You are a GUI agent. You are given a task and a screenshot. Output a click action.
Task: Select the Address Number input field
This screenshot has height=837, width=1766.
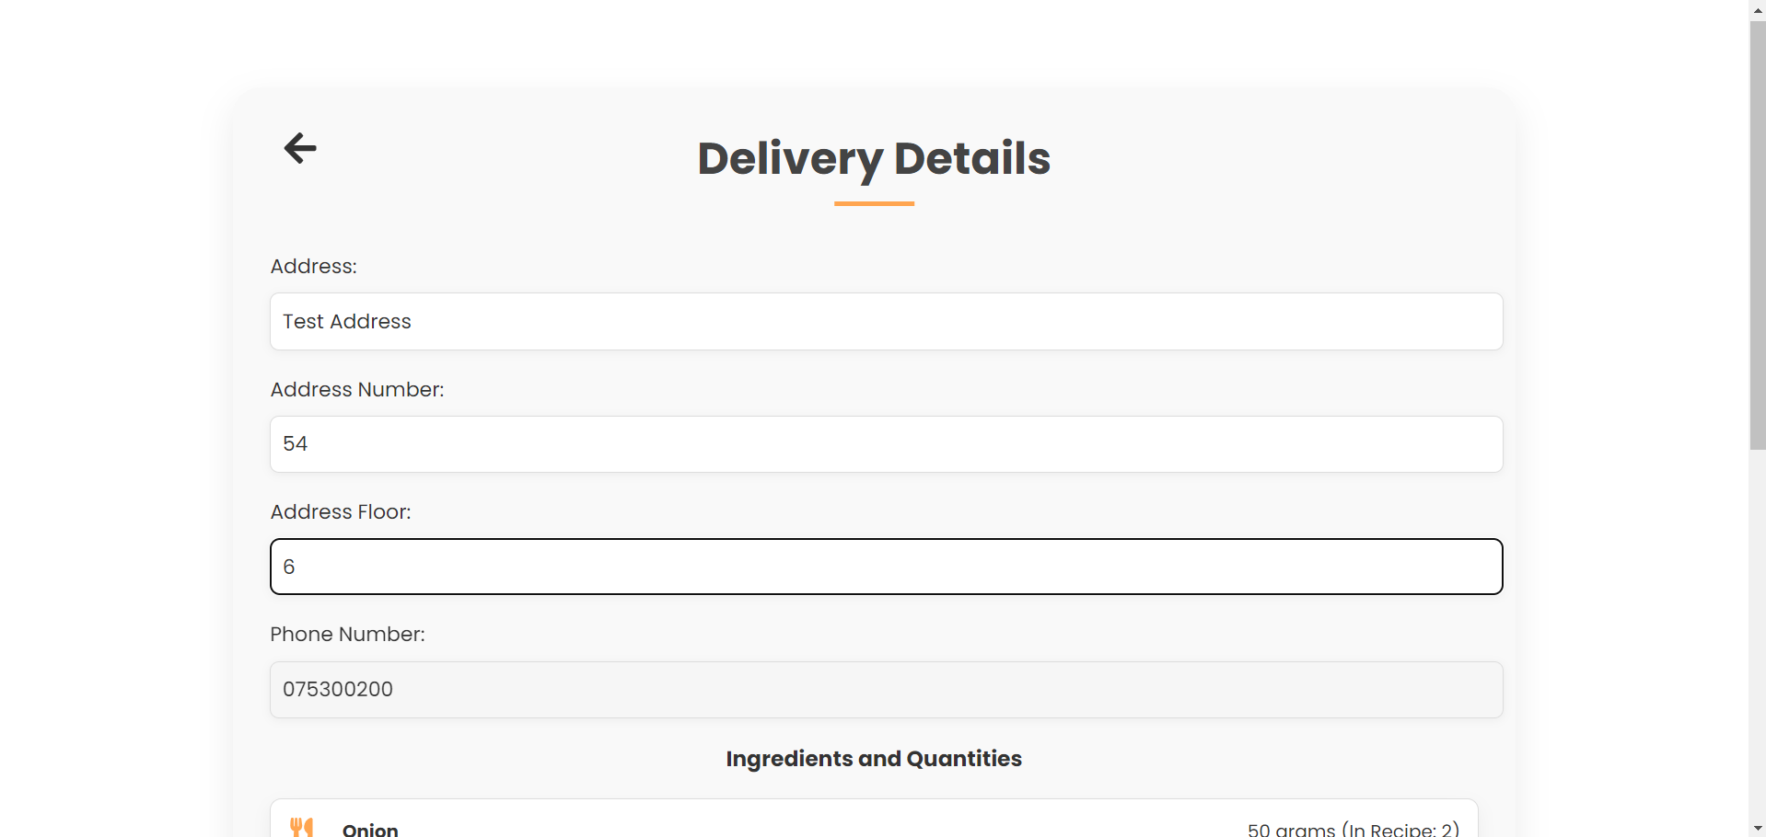pyautogui.click(x=886, y=444)
